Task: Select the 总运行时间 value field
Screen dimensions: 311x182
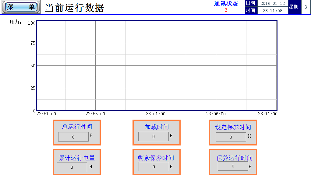Action: click(x=73, y=137)
